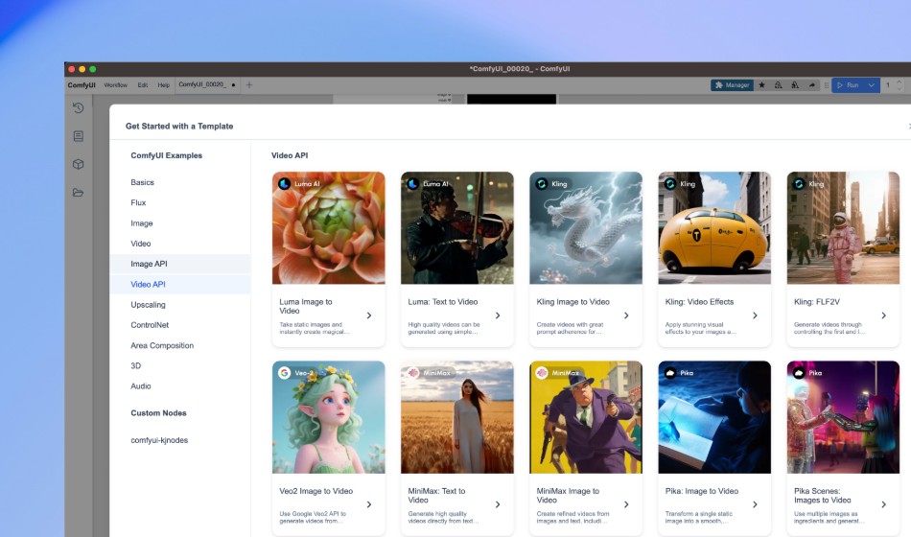The image size is (911, 537).
Task: Click chevron on Luma Image to Video card
Action: 369,315
